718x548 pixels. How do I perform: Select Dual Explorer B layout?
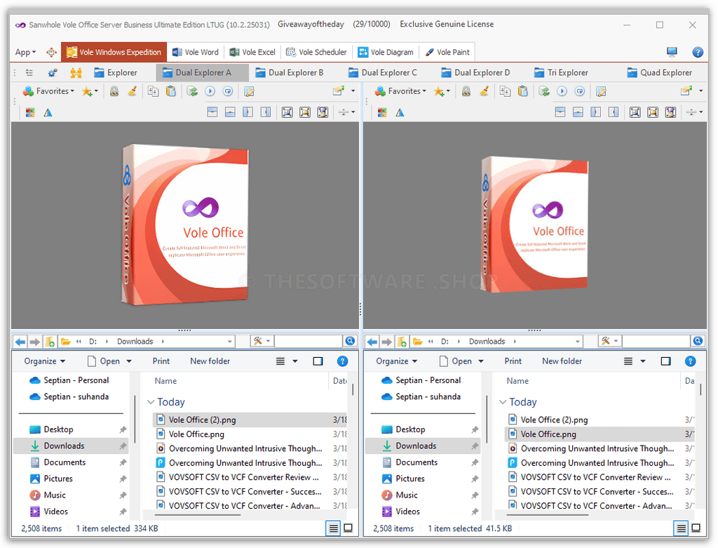click(290, 72)
